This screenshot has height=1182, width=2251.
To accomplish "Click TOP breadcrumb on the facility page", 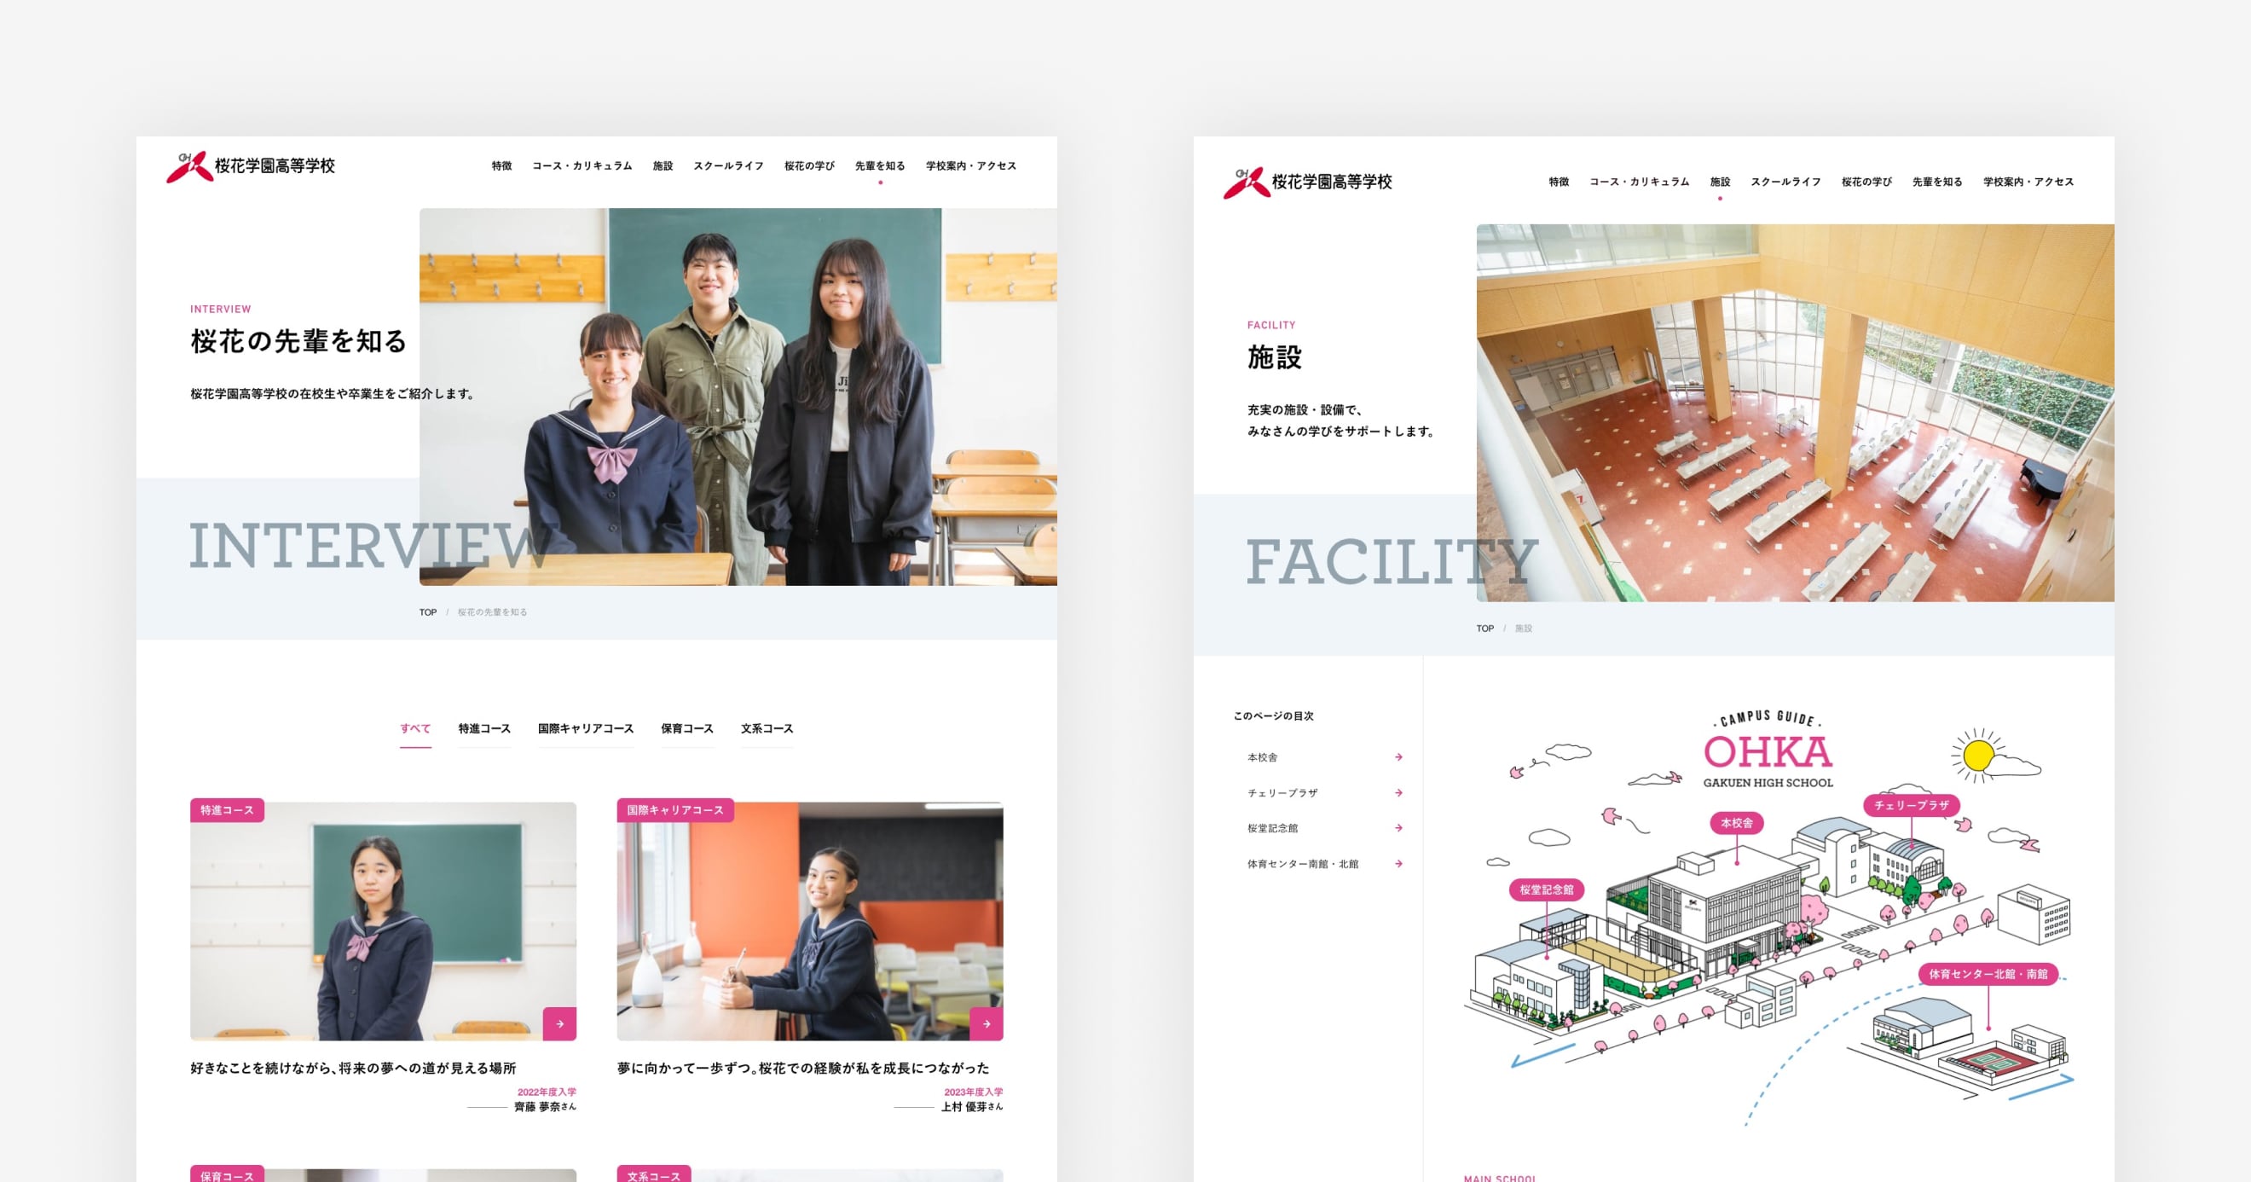I will [1484, 629].
